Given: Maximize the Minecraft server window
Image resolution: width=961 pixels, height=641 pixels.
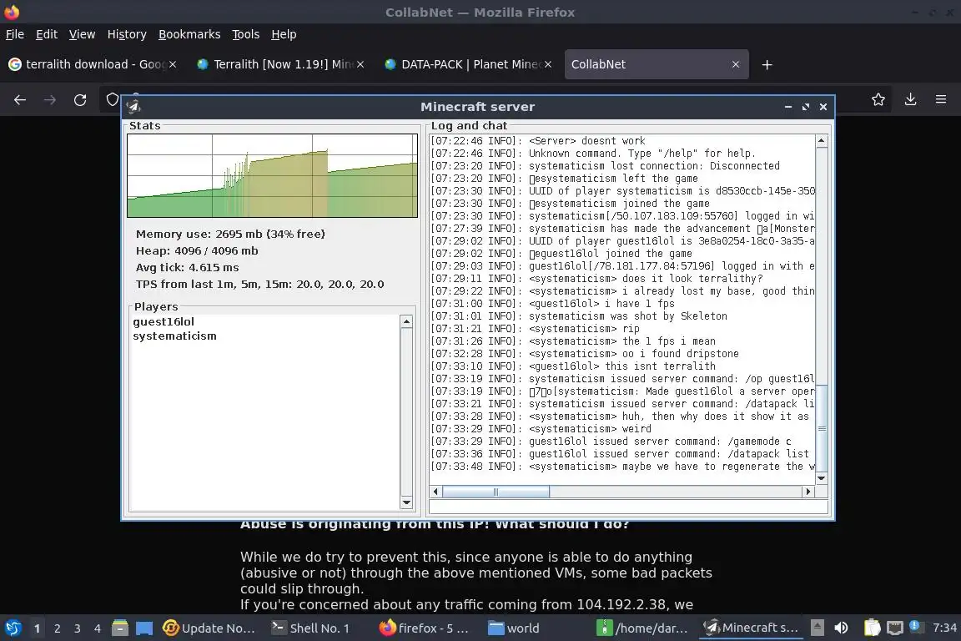Looking at the screenshot, I should coord(806,107).
